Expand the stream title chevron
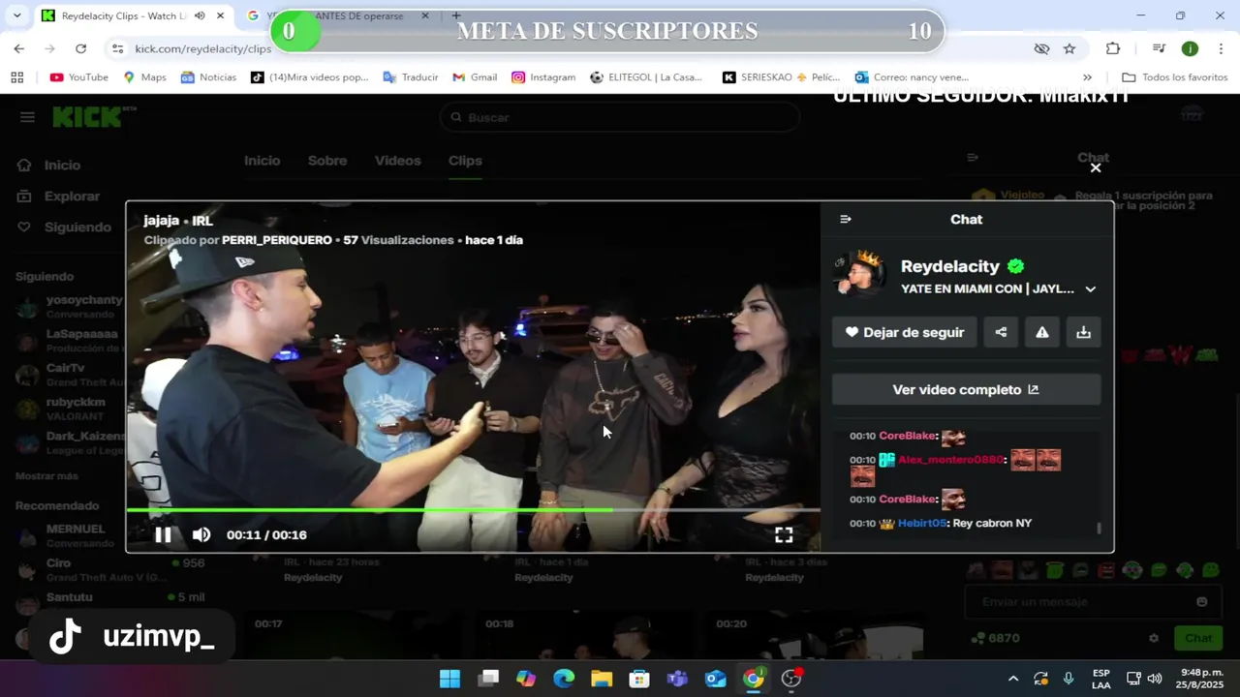Image resolution: width=1240 pixels, height=697 pixels. pos(1091,288)
